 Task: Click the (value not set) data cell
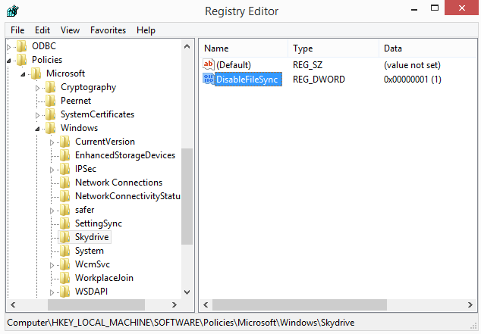(x=412, y=65)
